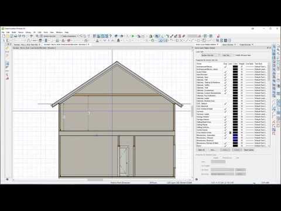Click the rightmost button below layer list
The image size is (281, 211).
[249, 150]
